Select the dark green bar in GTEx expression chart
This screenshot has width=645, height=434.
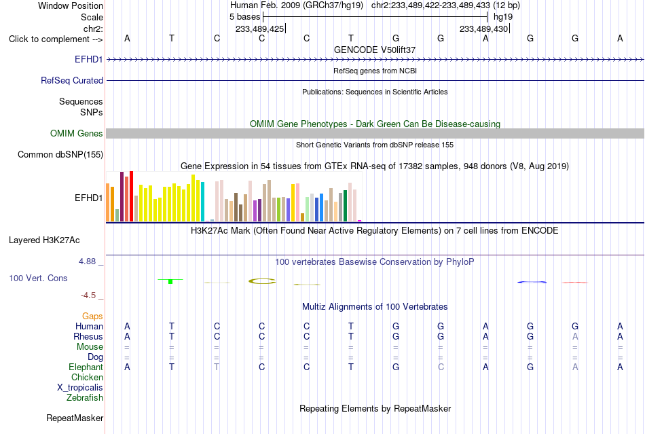(x=345, y=206)
